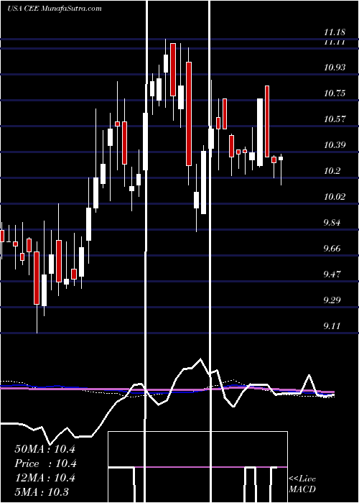This screenshot has width=359, height=503.
Task: Click the 10.75 price axis label
Action: (x=335, y=93)
